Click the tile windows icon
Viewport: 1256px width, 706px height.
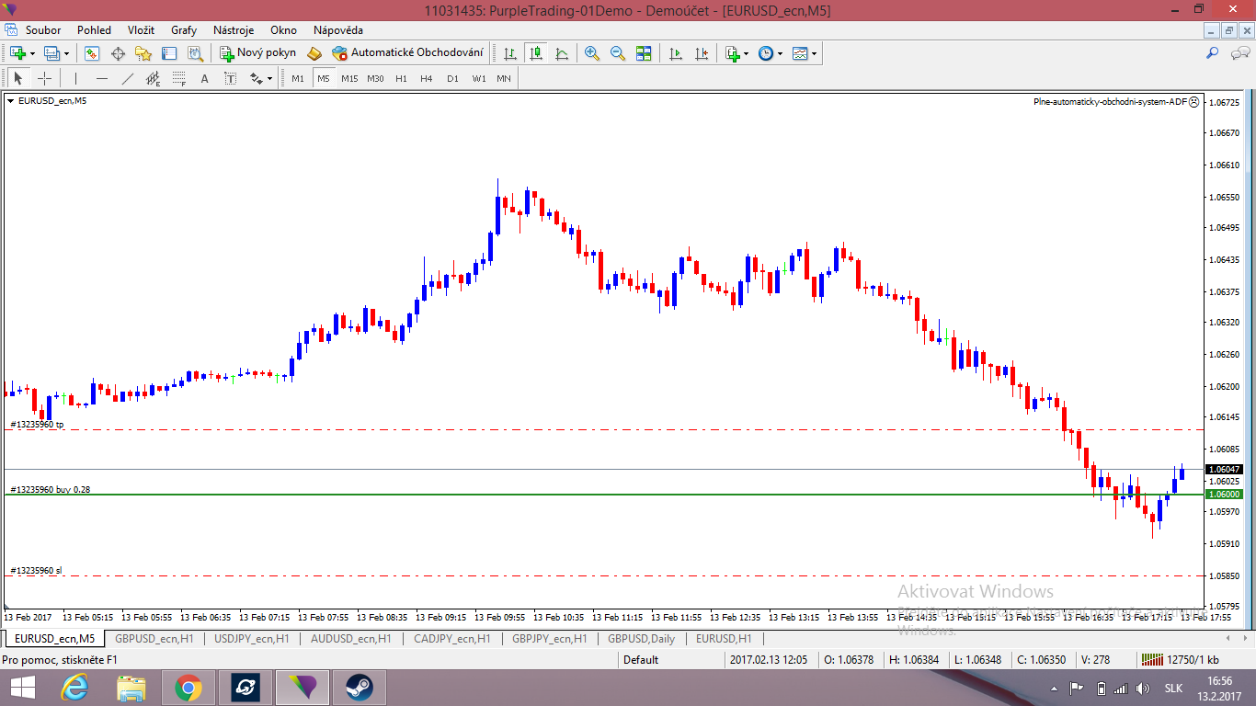(x=644, y=53)
